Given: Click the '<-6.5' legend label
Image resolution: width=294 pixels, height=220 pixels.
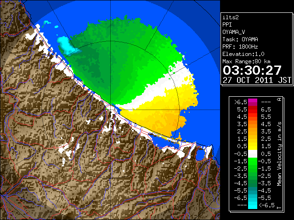Looking at the screenshot, I should [266, 205].
